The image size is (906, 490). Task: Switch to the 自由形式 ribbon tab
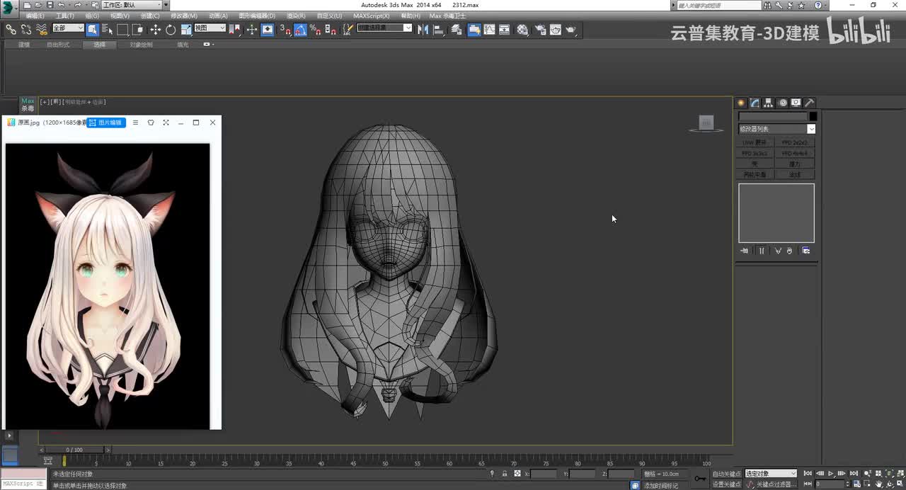point(58,45)
